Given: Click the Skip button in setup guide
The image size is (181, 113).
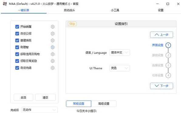Looking at the screenshot, I should coord(72,24).
